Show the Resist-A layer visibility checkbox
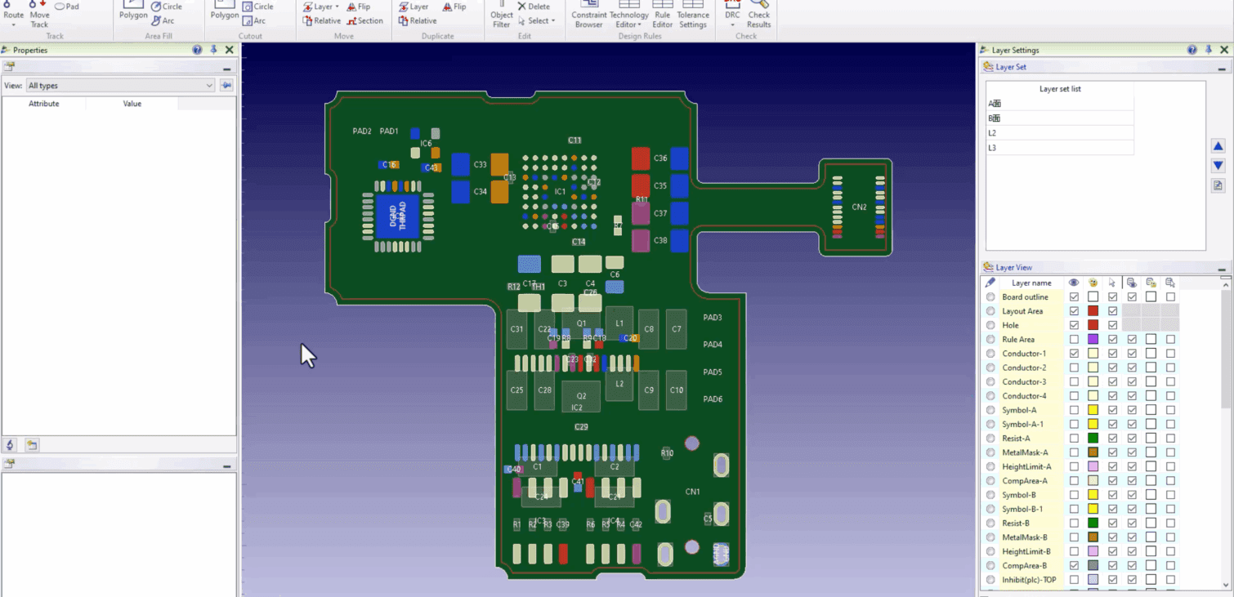The width and height of the screenshot is (1234, 597). (x=1074, y=439)
